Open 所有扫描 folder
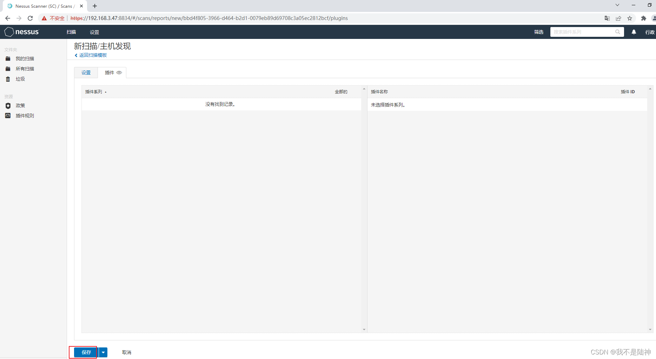Screen dimensions: 656x359 25,69
